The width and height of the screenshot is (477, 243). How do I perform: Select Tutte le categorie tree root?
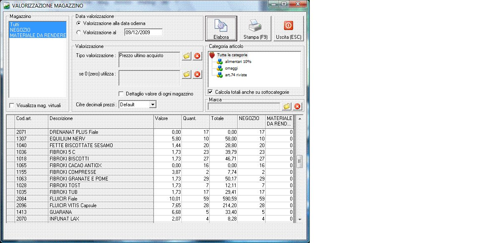(x=232, y=55)
